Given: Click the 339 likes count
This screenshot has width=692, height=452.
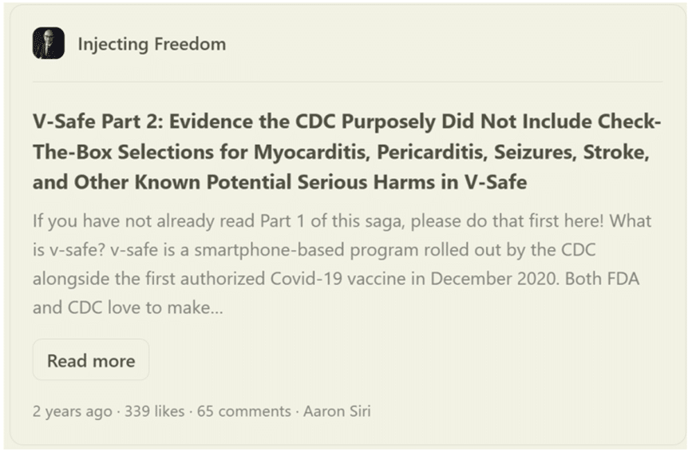Looking at the screenshot, I should [x=155, y=411].
